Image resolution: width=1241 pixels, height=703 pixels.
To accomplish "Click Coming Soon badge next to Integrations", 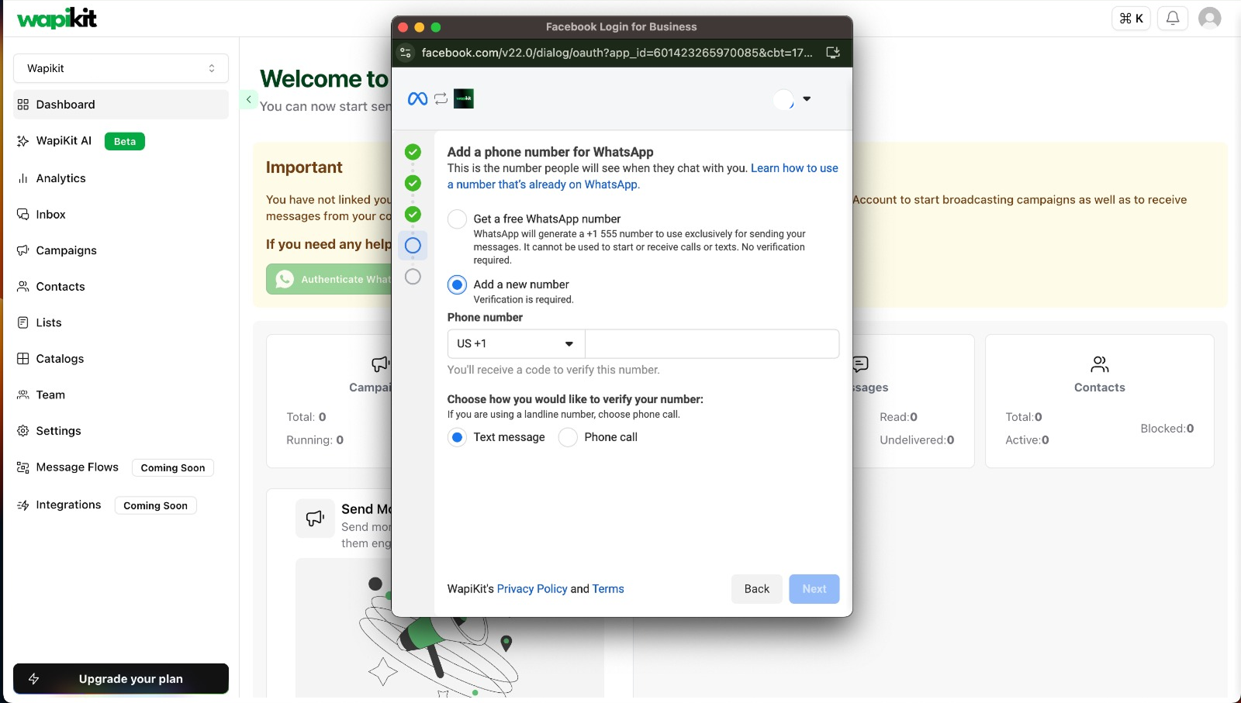I will [155, 506].
